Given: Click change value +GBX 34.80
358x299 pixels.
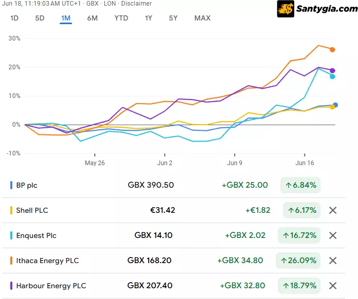Looking at the screenshot, I should pyautogui.click(x=240, y=261).
